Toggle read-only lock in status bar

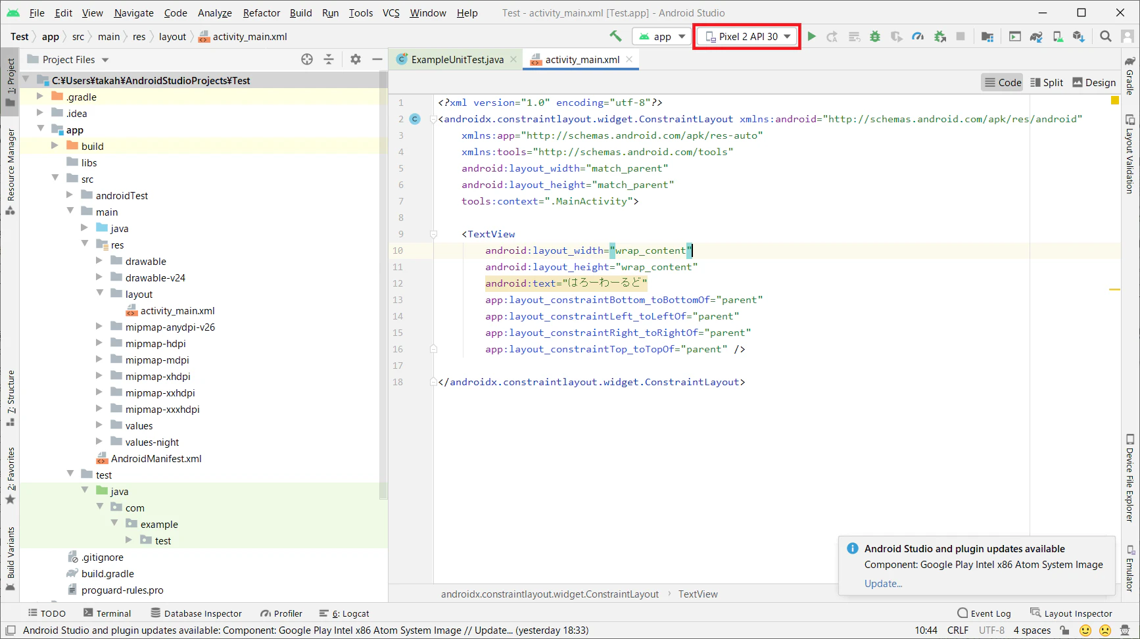tap(1064, 630)
